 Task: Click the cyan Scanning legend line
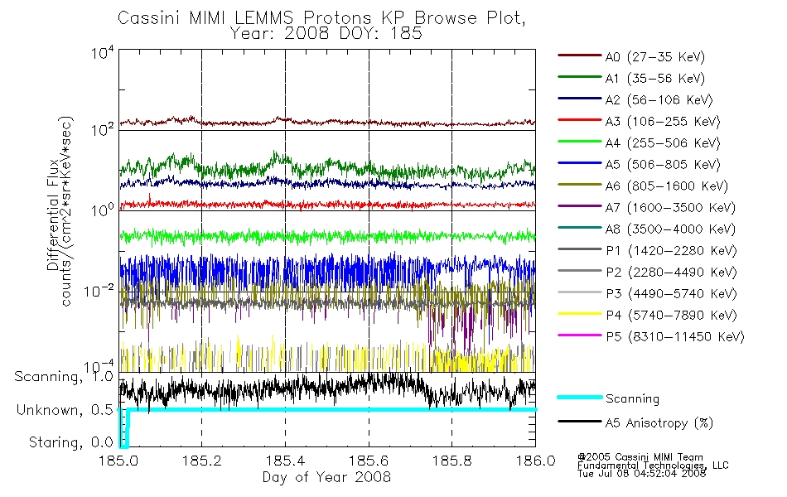(580, 397)
